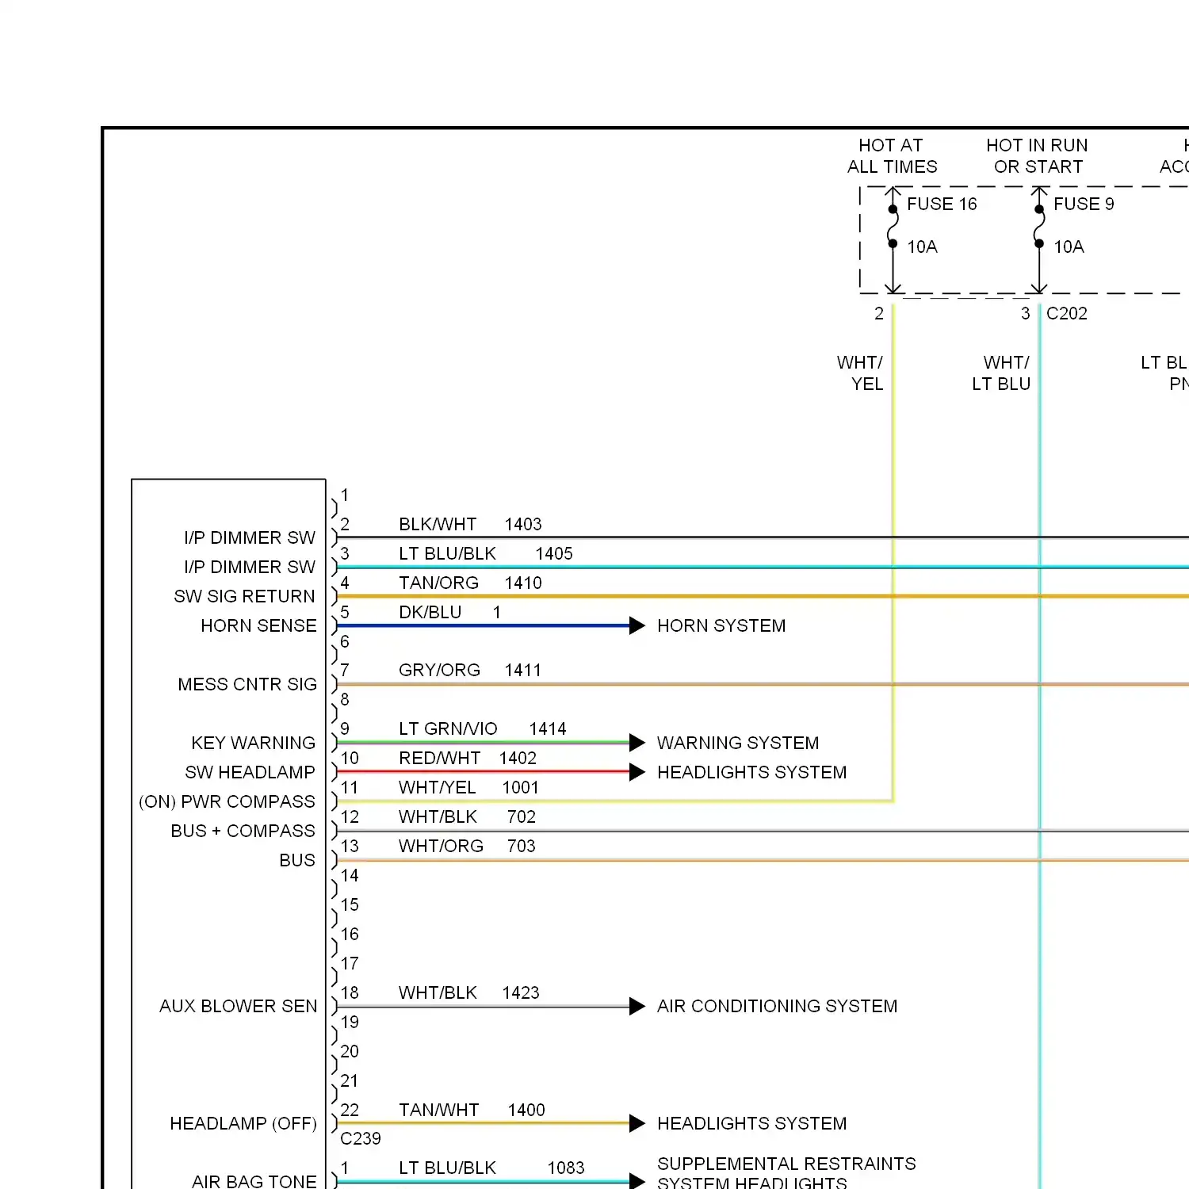Select the DK/BLU 1 wire label

tap(449, 613)
